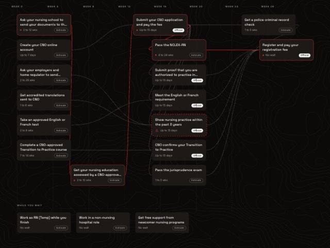Click Estimate badge on nursing school documents card
Viewport: 330px width, 248px height.
(x=61, y=30)
